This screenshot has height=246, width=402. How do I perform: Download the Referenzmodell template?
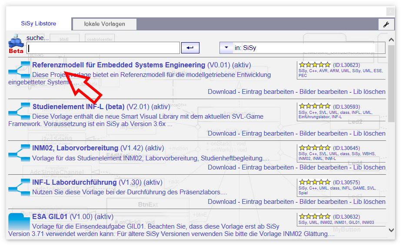point(222,92)
